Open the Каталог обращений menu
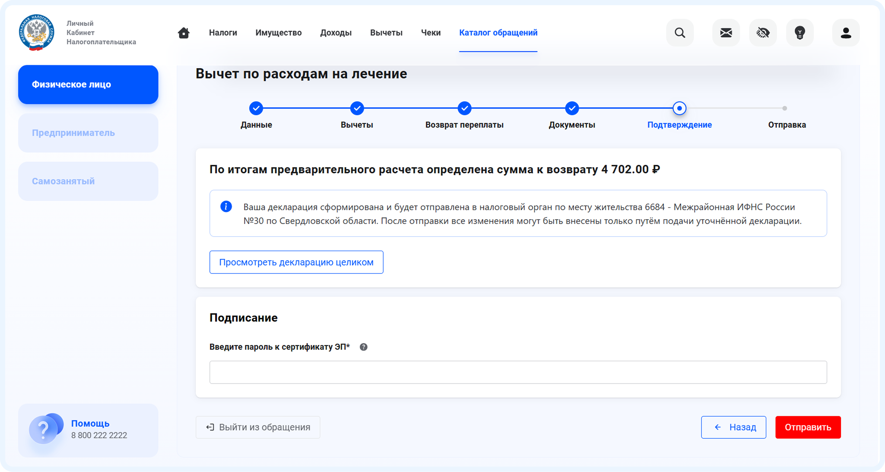The height and width of the screenshot is (472, 885). [x=498, y=33]
